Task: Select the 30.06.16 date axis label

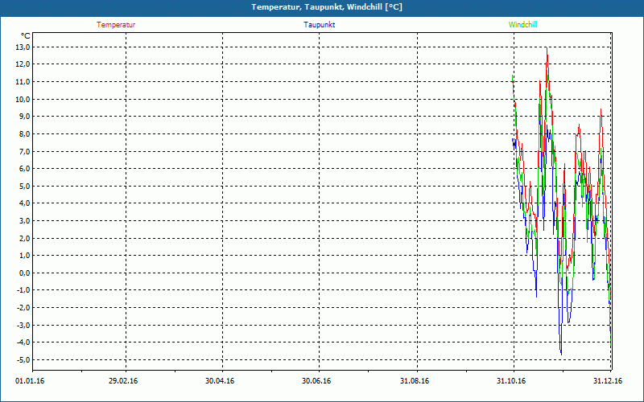Action: (x=316, y=381)
